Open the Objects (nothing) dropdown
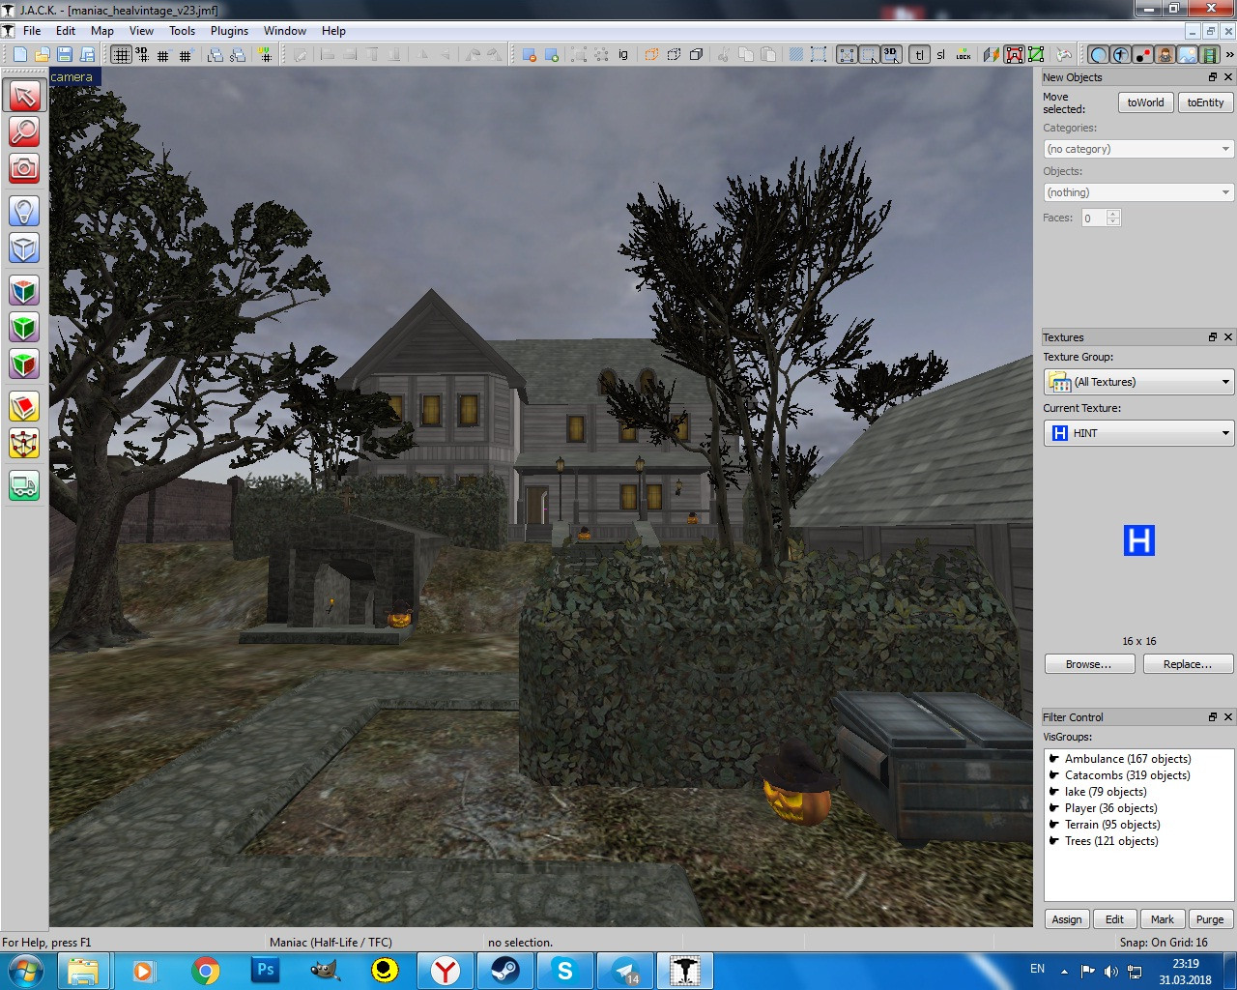Viewport: 1237px width, 990px height. [1138, 192]
